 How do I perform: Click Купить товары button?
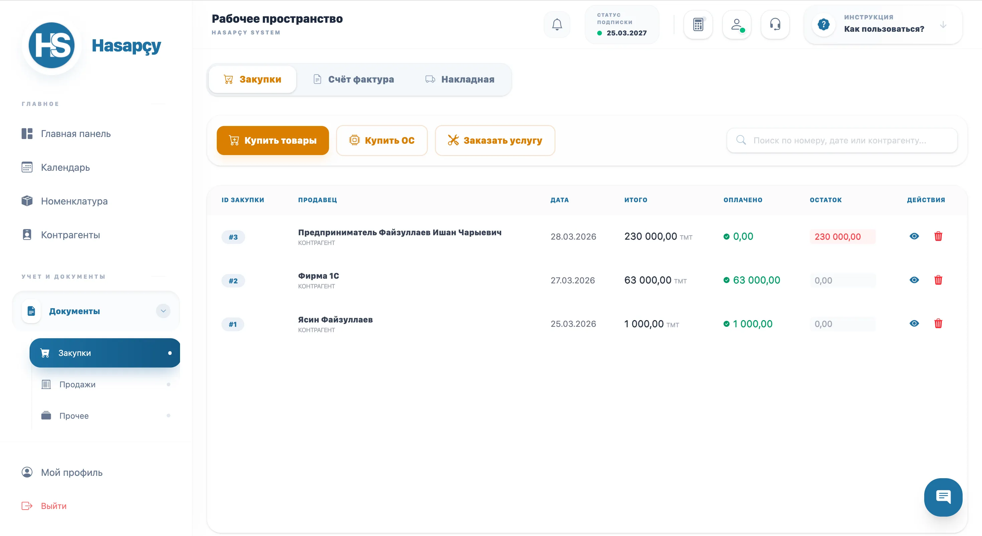(273, 140)
